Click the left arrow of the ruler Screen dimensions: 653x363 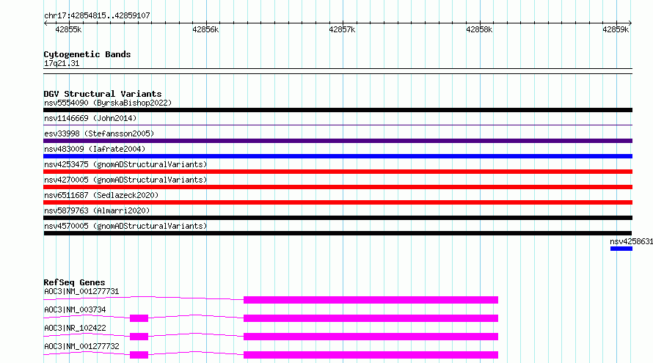[x=45, y=23]
